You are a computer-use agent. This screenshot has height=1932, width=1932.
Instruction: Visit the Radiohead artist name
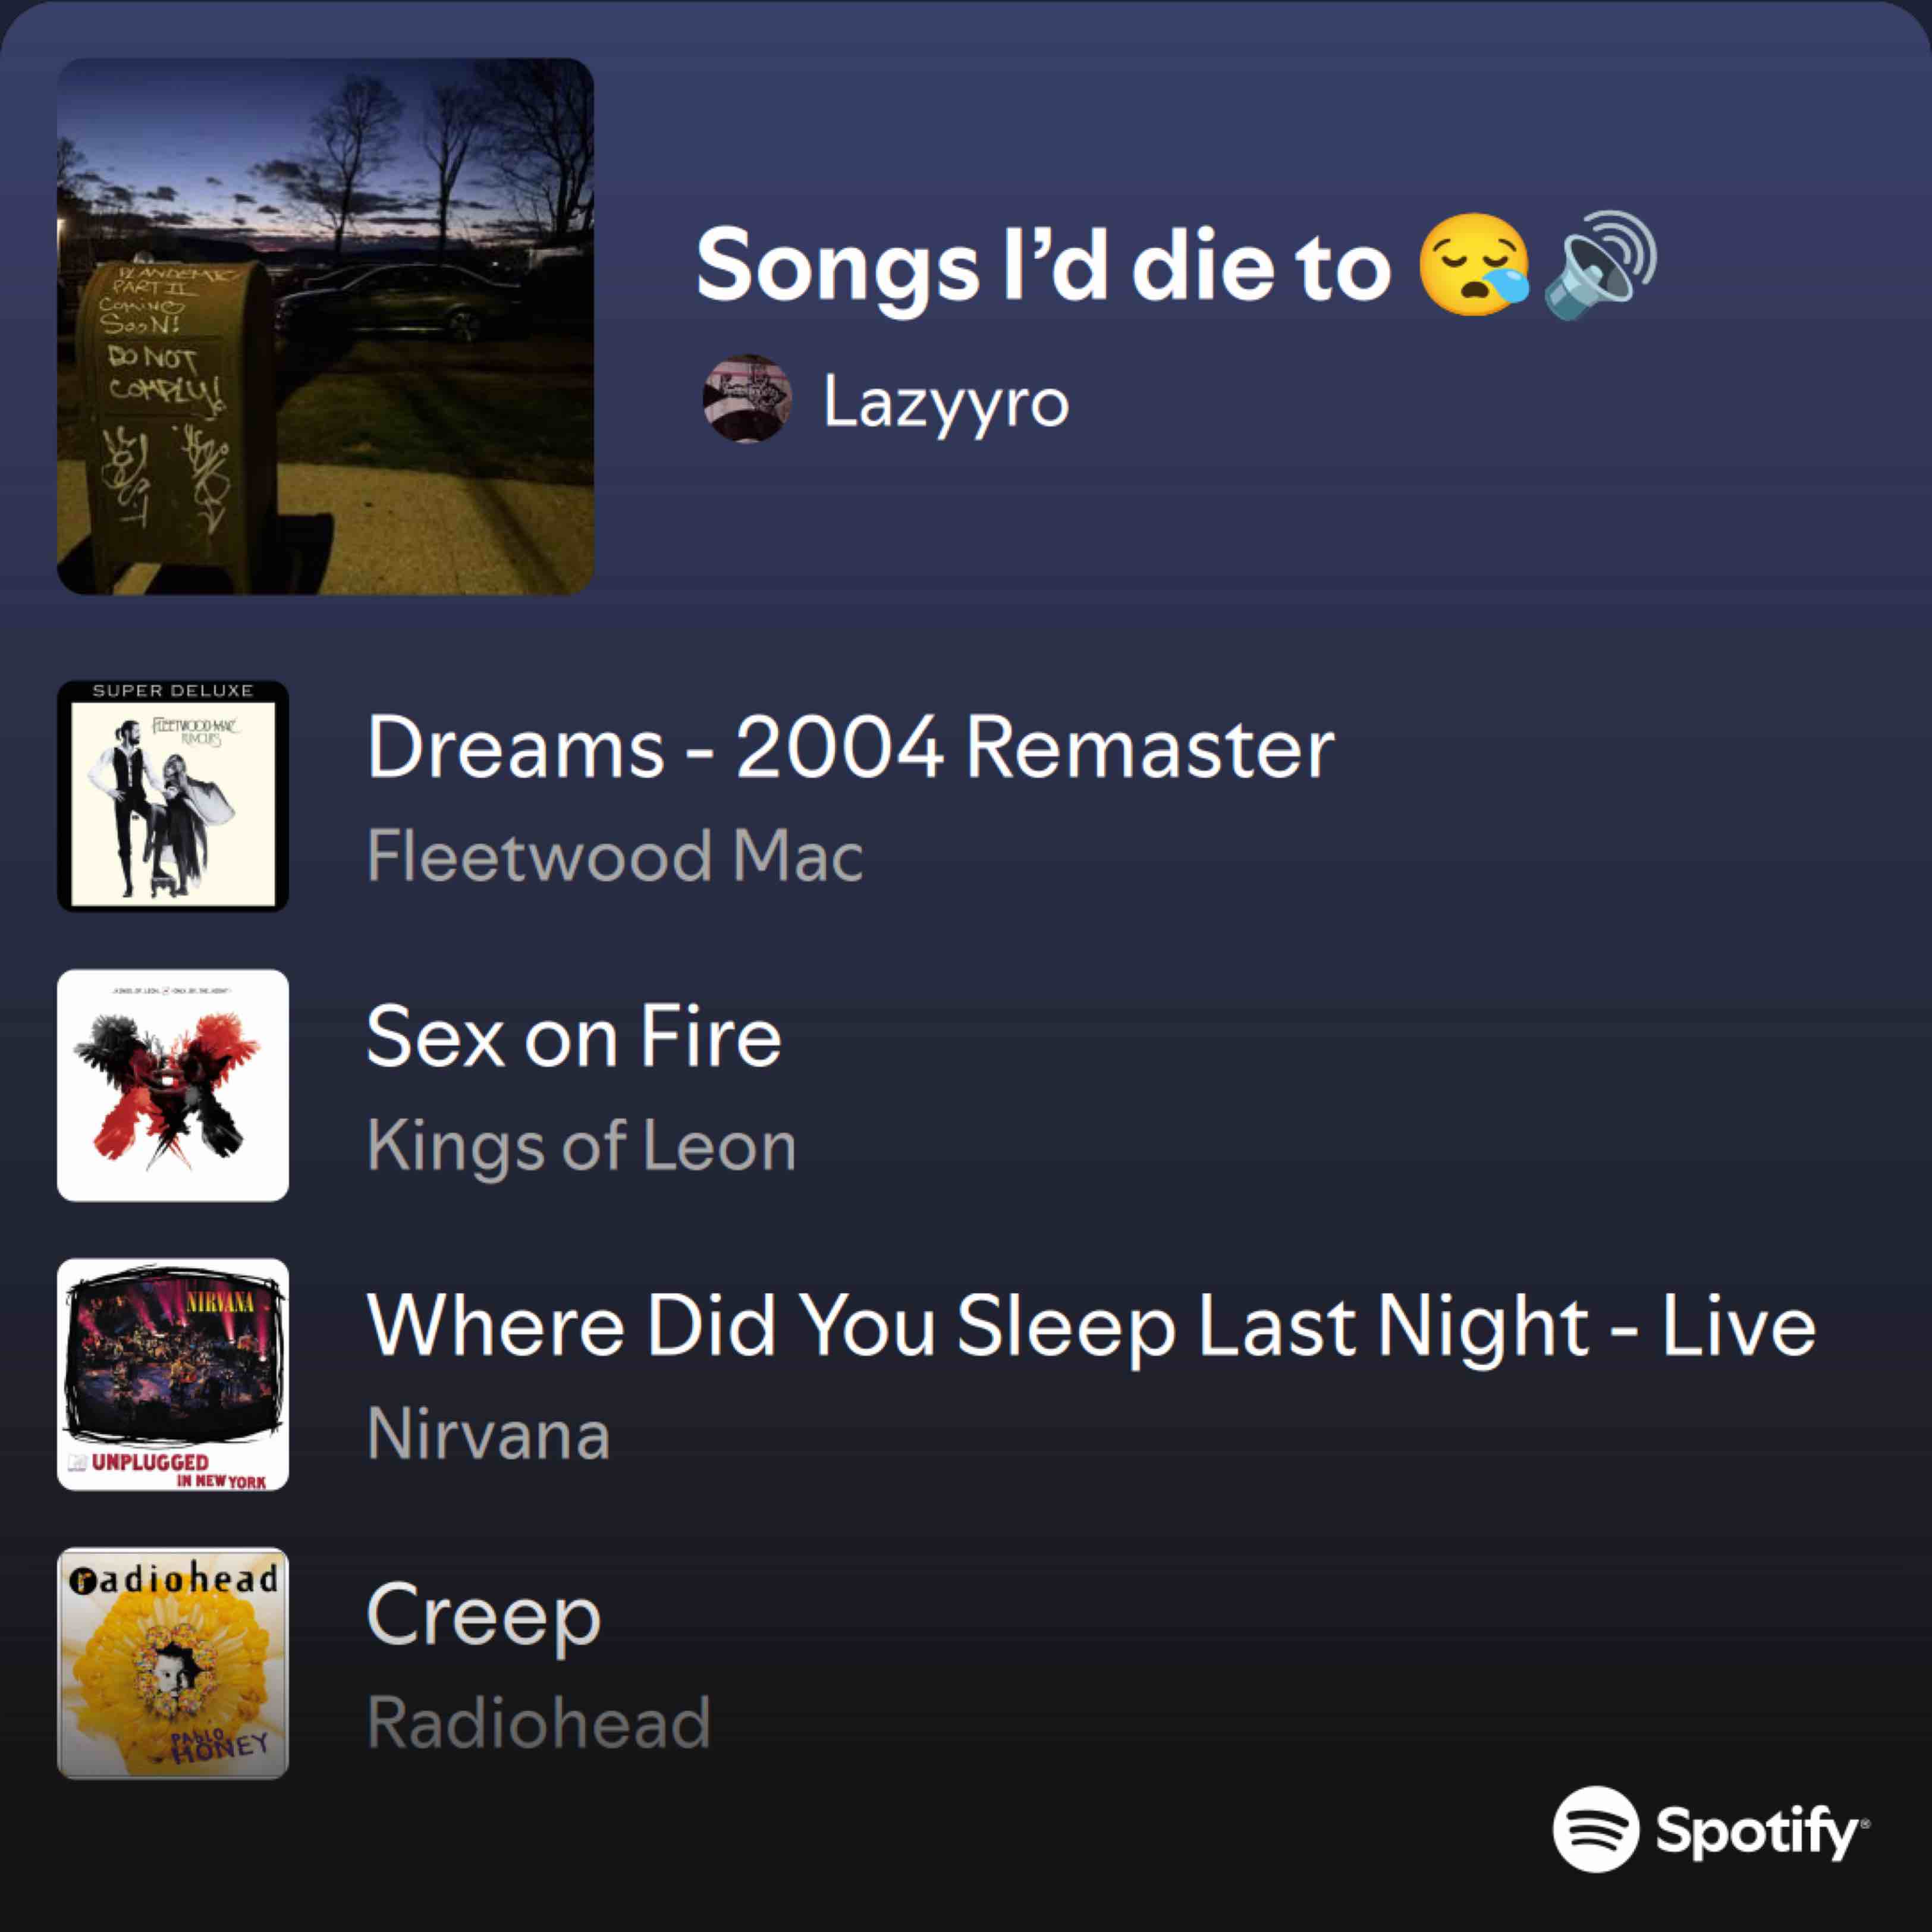[x=538, y=1723]
